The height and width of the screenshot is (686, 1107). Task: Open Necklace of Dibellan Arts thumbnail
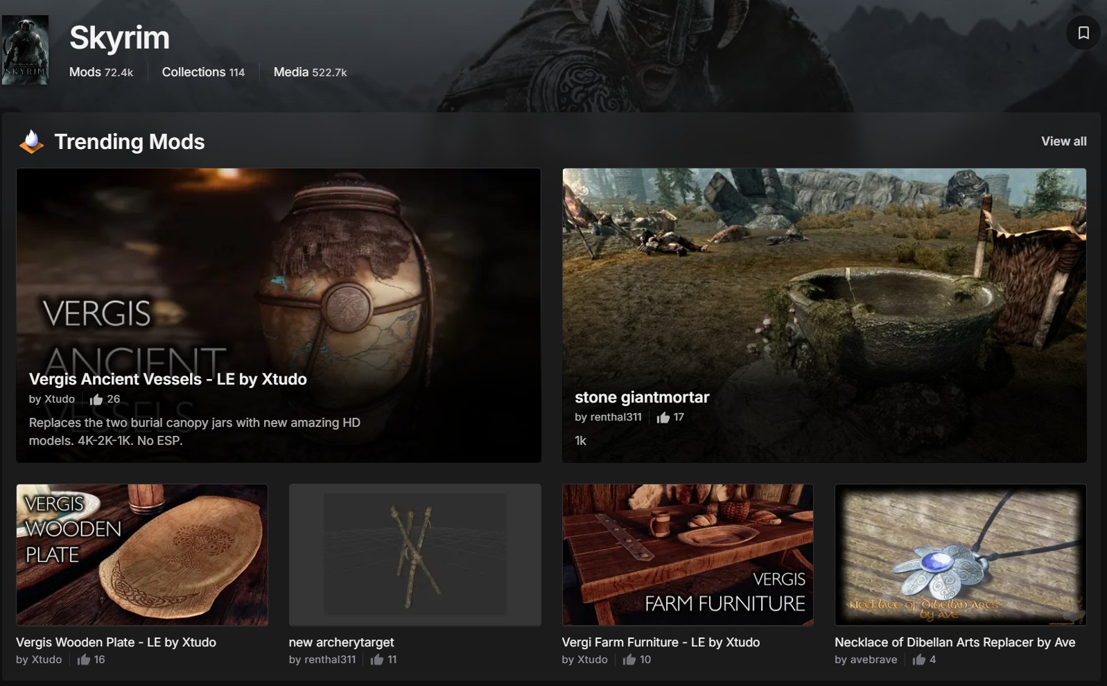961,555
